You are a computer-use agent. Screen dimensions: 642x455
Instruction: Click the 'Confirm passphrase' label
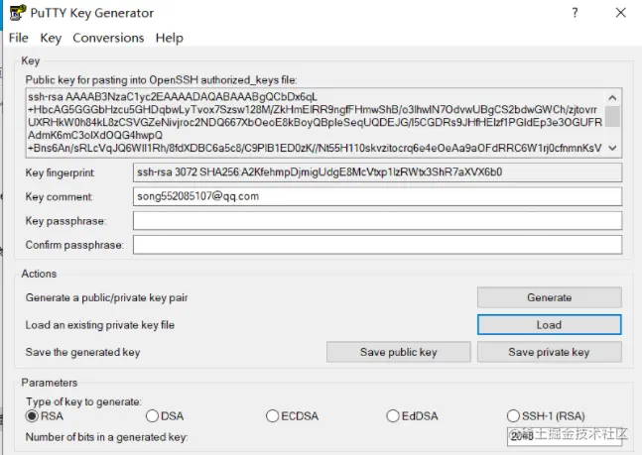click(74, 245)
